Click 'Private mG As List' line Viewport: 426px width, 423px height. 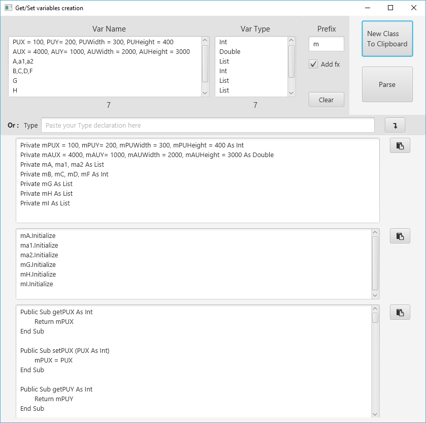point(46,184)
